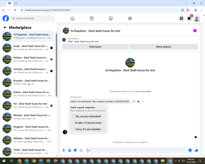
Task: Open Ta'Shaydrien conversation in list
Action: [x=27, y=36]
